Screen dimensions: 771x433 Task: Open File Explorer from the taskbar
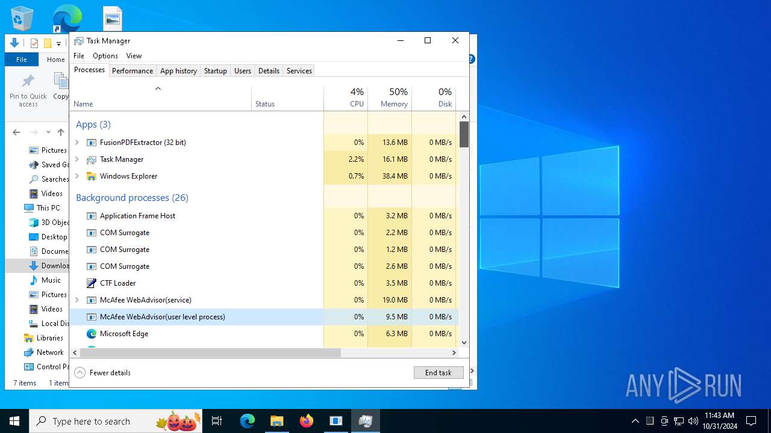[x=277, y=421]
